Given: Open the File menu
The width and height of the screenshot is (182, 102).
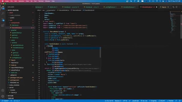Looking at the screenshot, I should (x=11, y=1).
